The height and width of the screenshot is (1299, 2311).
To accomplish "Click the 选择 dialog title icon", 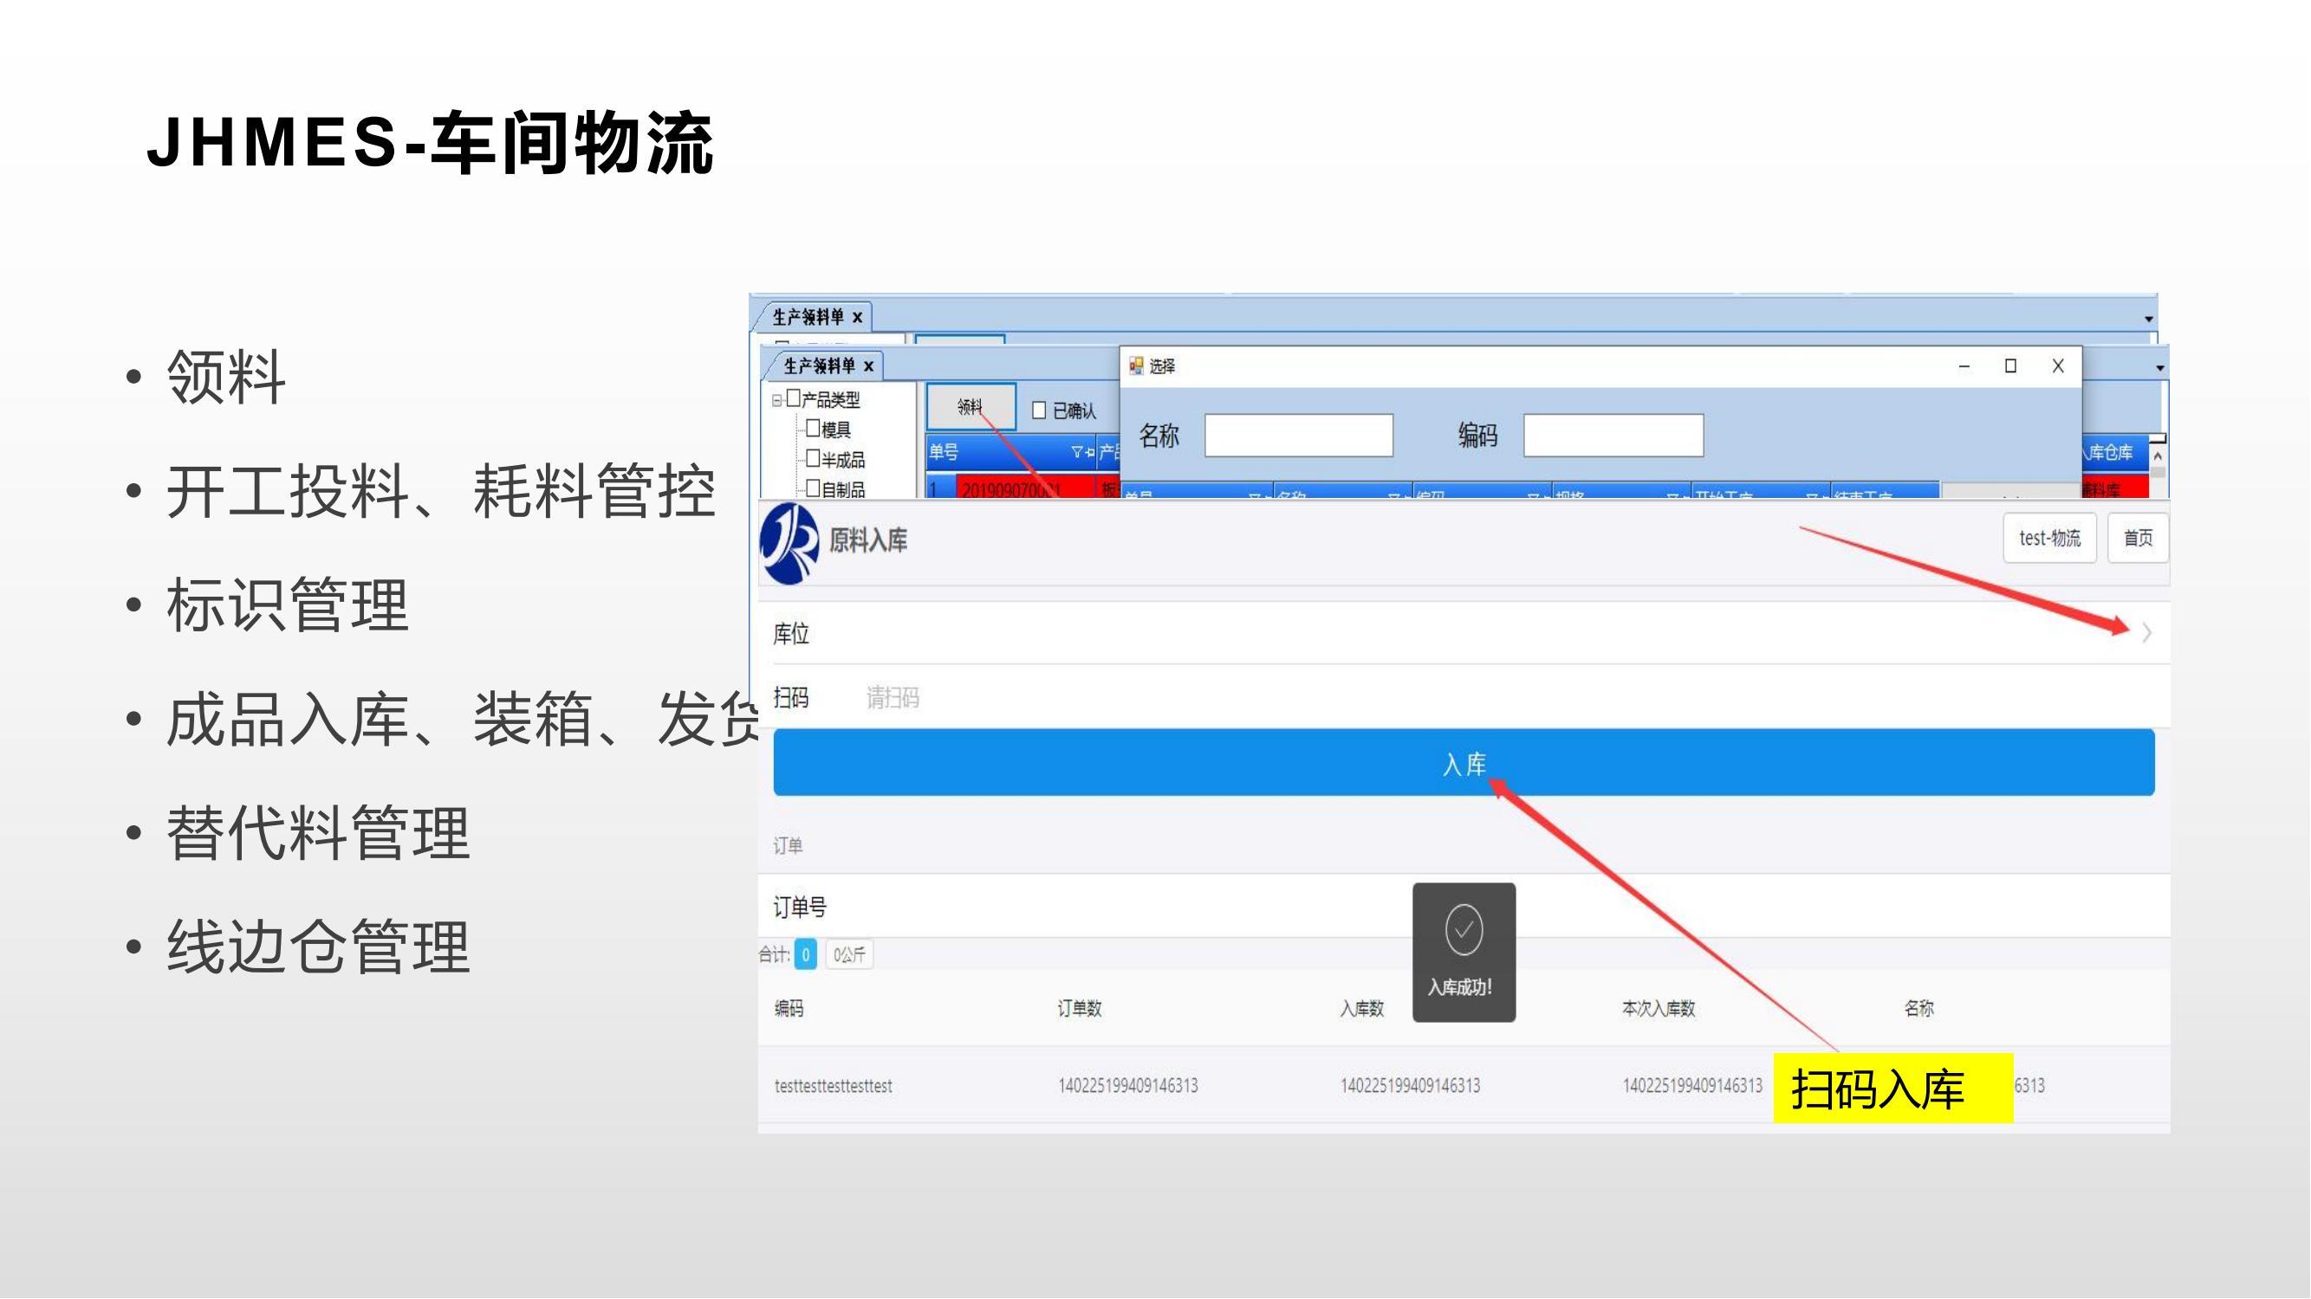I will 1136,365.
